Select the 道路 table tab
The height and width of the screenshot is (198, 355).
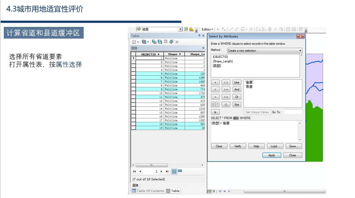tap(135, 185)
